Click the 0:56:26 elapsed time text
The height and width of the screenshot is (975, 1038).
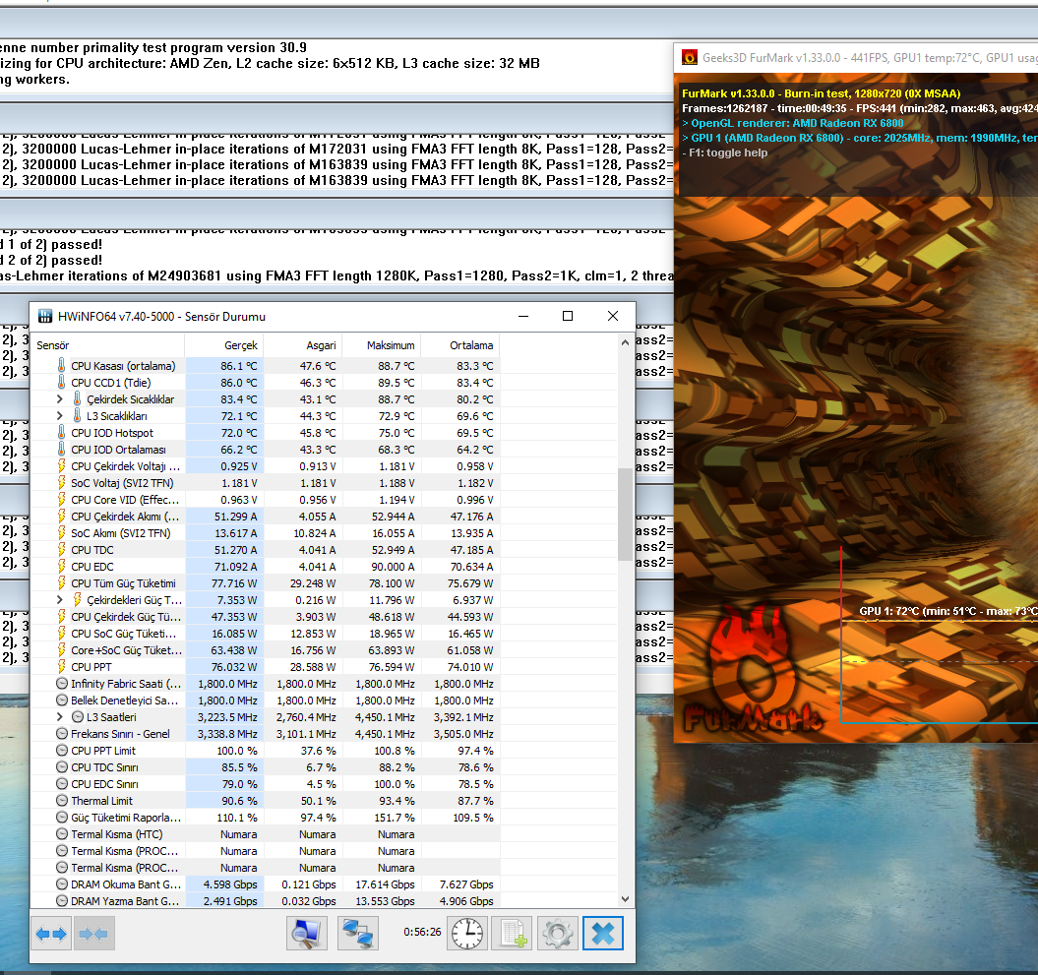422,932
